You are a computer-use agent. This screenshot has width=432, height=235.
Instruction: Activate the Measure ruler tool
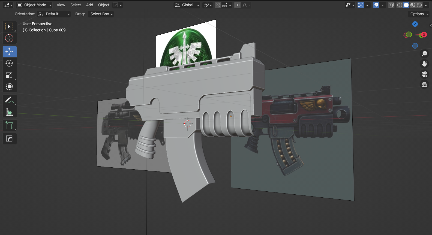pyautogui.click(x=9, y=112)
